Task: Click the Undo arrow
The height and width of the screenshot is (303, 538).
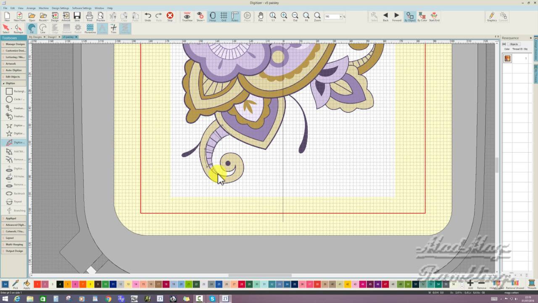Action: click(148, 17)
